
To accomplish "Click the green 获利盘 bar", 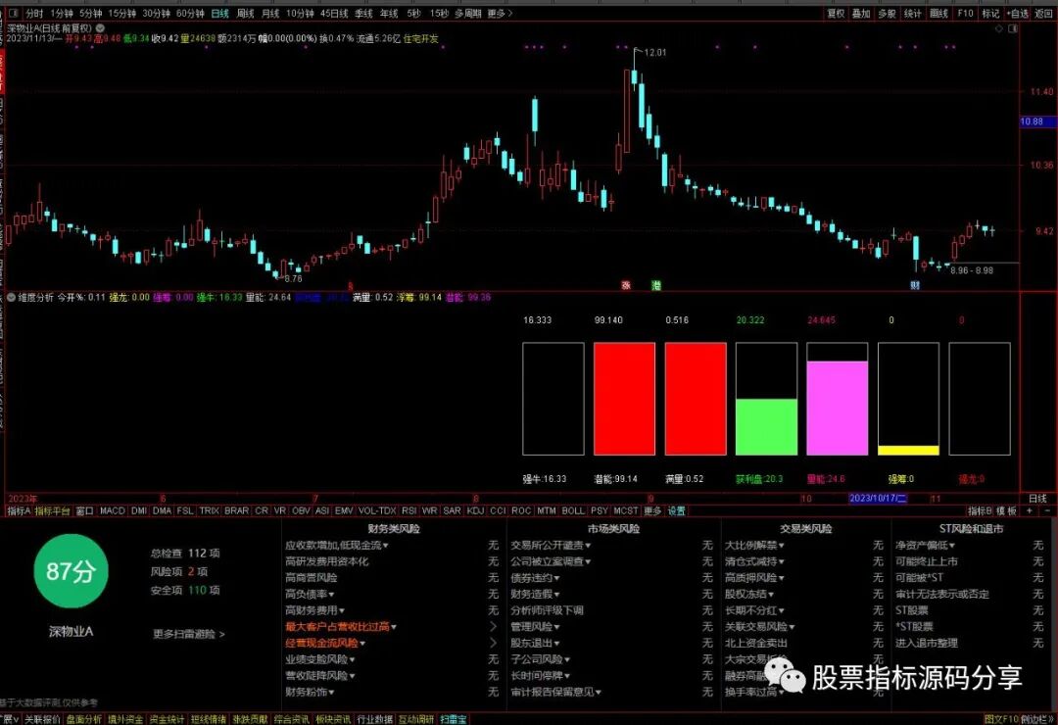I will point(766,426).
